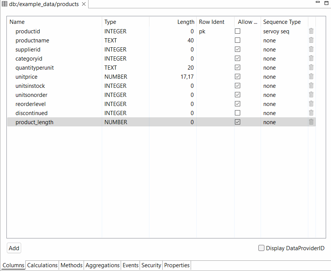Click the Add button
The height and width of the screenshot is (271, 331).
point(14,248)
